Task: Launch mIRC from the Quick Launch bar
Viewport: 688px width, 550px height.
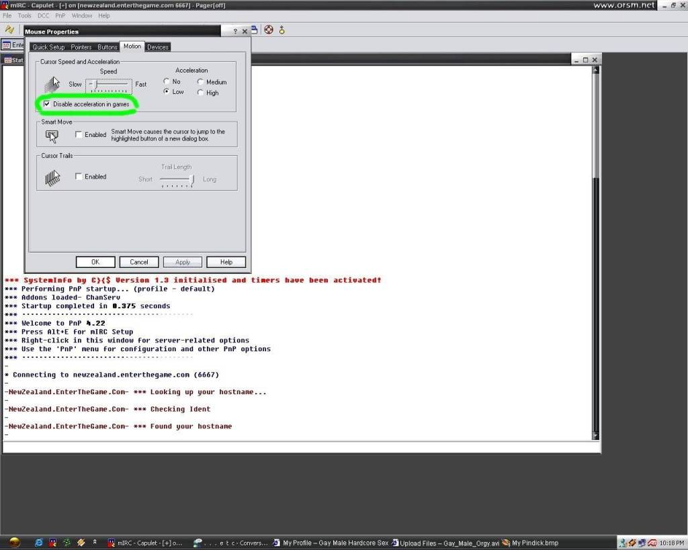Action: pos(52,543)
